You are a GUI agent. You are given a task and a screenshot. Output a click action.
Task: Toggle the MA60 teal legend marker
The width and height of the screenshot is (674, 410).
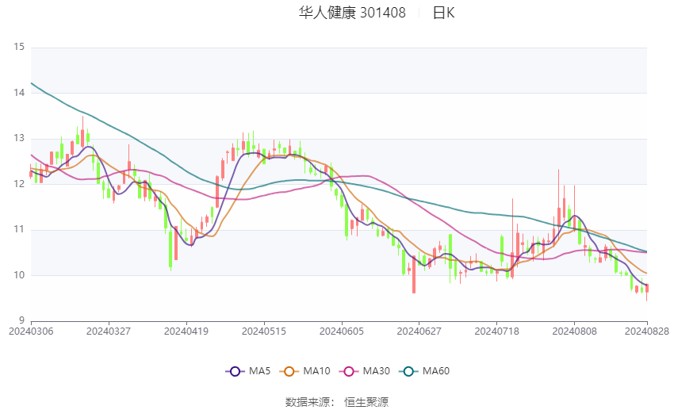pos(408,371)
